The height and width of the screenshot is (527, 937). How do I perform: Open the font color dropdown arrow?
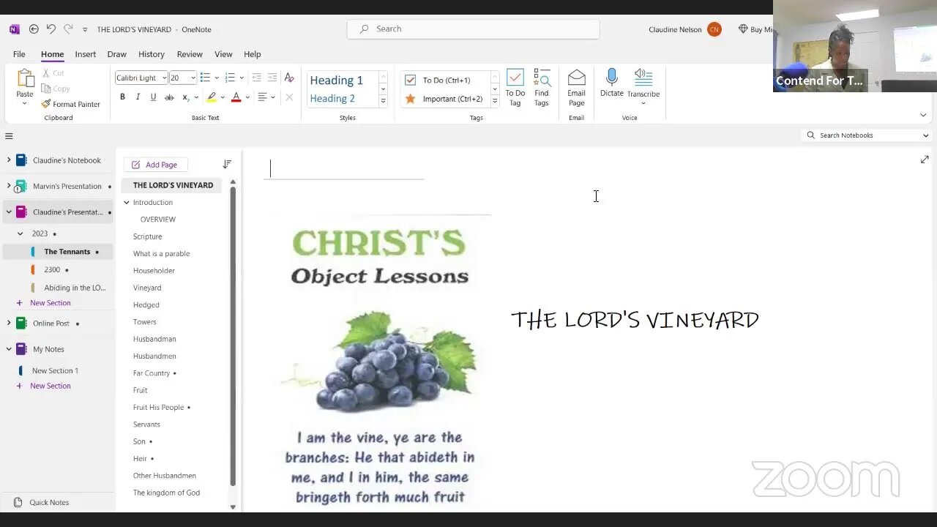(247, 97)
